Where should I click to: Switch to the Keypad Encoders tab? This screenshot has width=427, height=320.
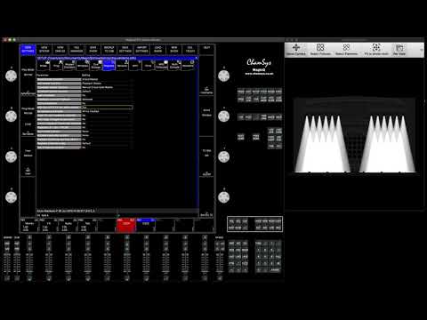tap(69, 65)
